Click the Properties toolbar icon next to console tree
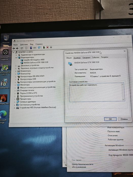 [26, 48]
